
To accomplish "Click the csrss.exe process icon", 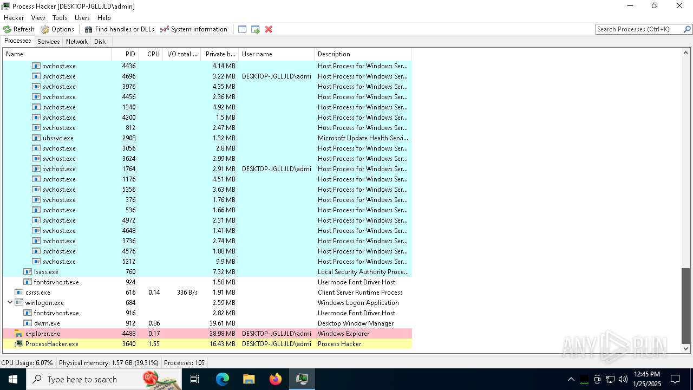I will click(x=19, y=292).
